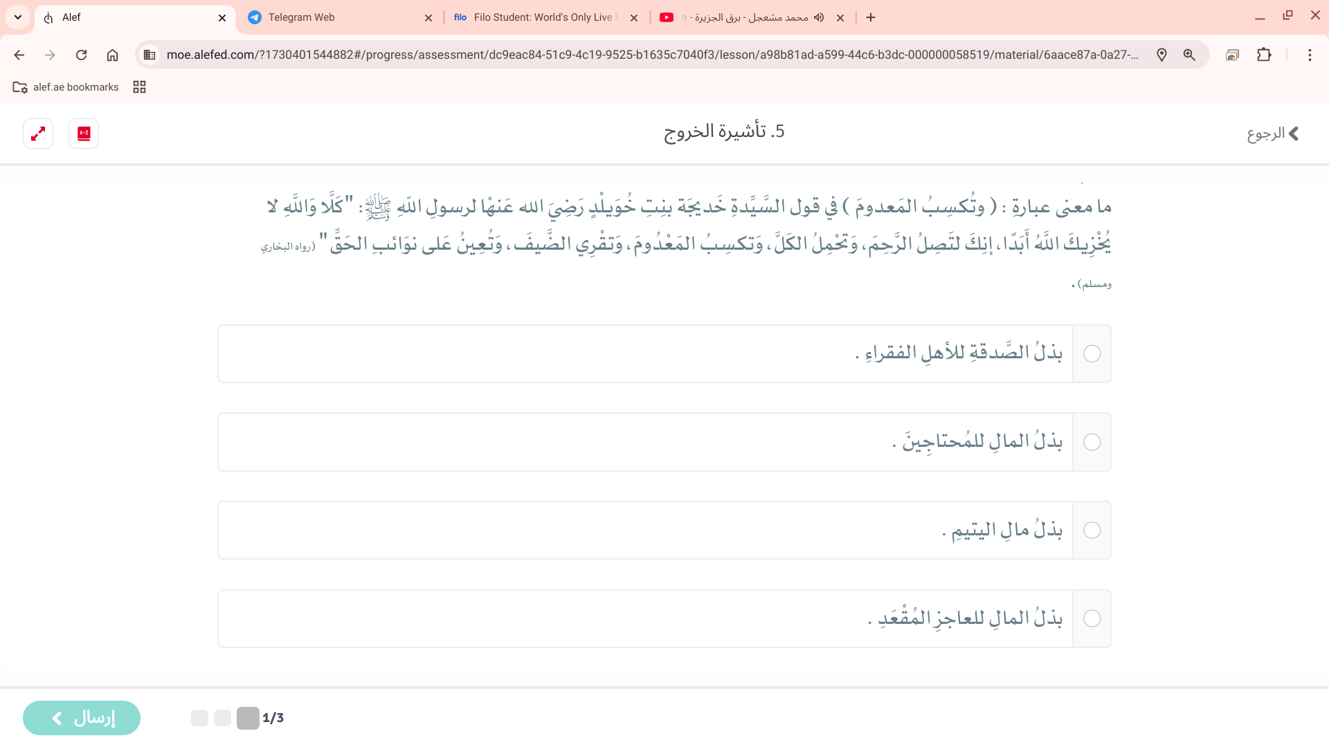The width and height of the screenshot is (1329, 747).
Task: Open the alef.ae bookmarks folder
Action: pyautogui.click(x=66, y=87)
